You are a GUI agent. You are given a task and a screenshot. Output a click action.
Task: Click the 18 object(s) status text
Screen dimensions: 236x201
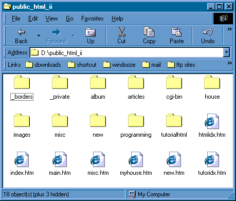pos(36,194)
